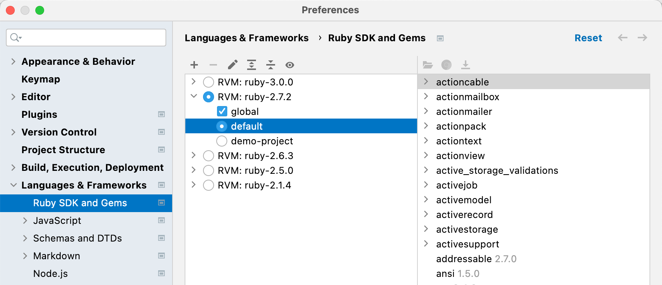Expand the Editor settings chevron
Screen dimensions: 662x285
point(13,97)
